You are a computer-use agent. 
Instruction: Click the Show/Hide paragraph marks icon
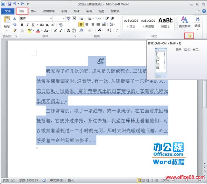point(117,30)
